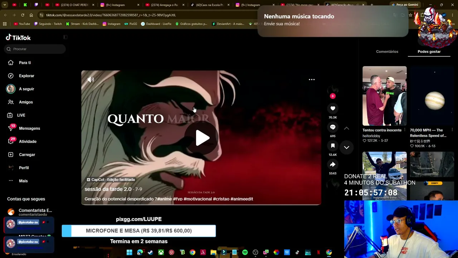Open the LIVE section
The width and height of the screenshot is (458, 258).
pos(21,115)
